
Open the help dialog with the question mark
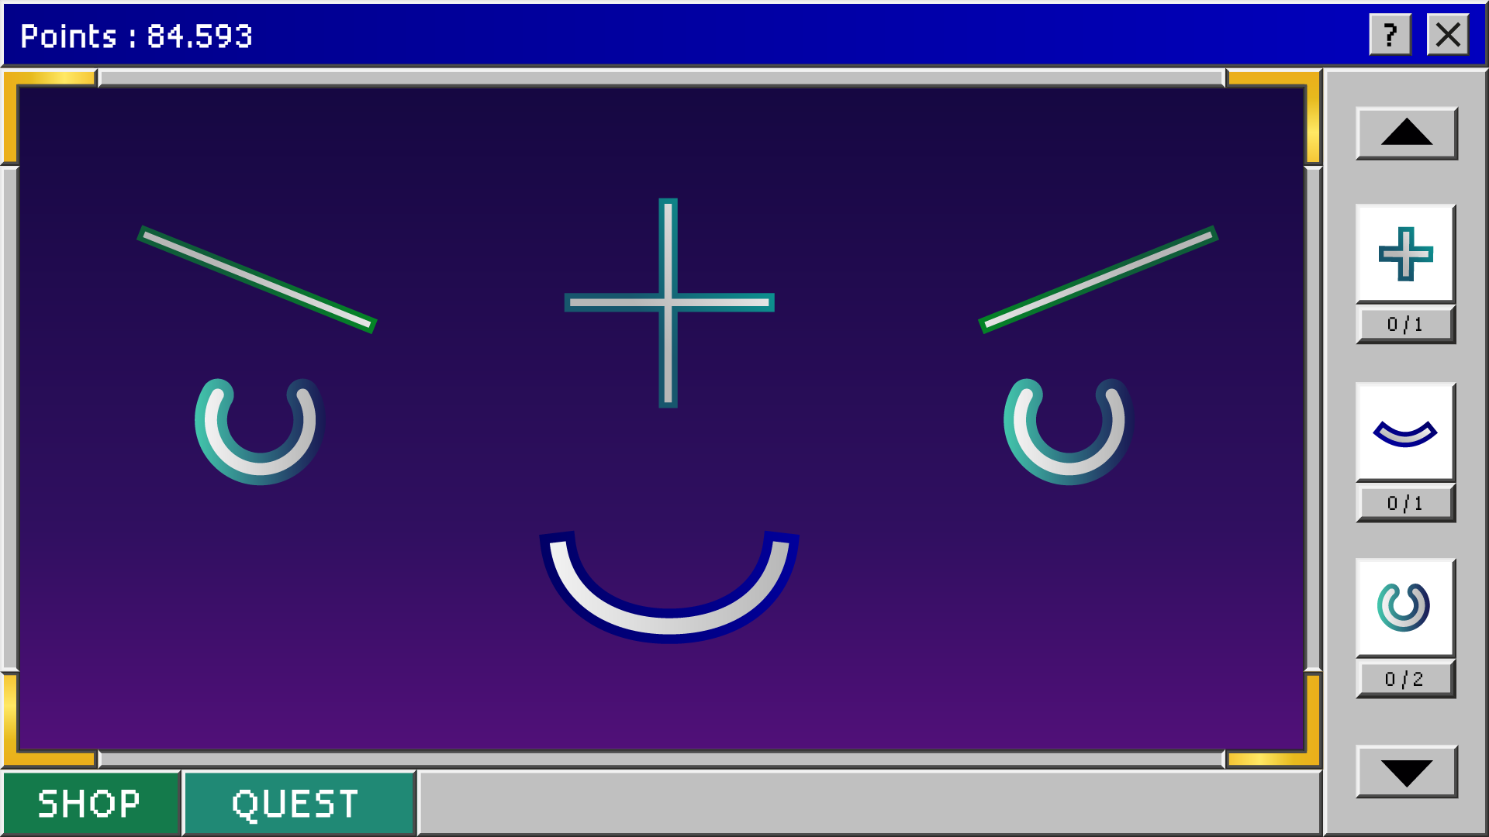(x=1389, y=34)
